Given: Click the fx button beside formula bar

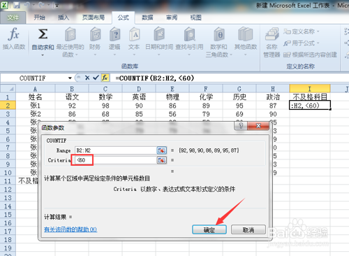Looking at the screenshot, I should click(105, 78).
